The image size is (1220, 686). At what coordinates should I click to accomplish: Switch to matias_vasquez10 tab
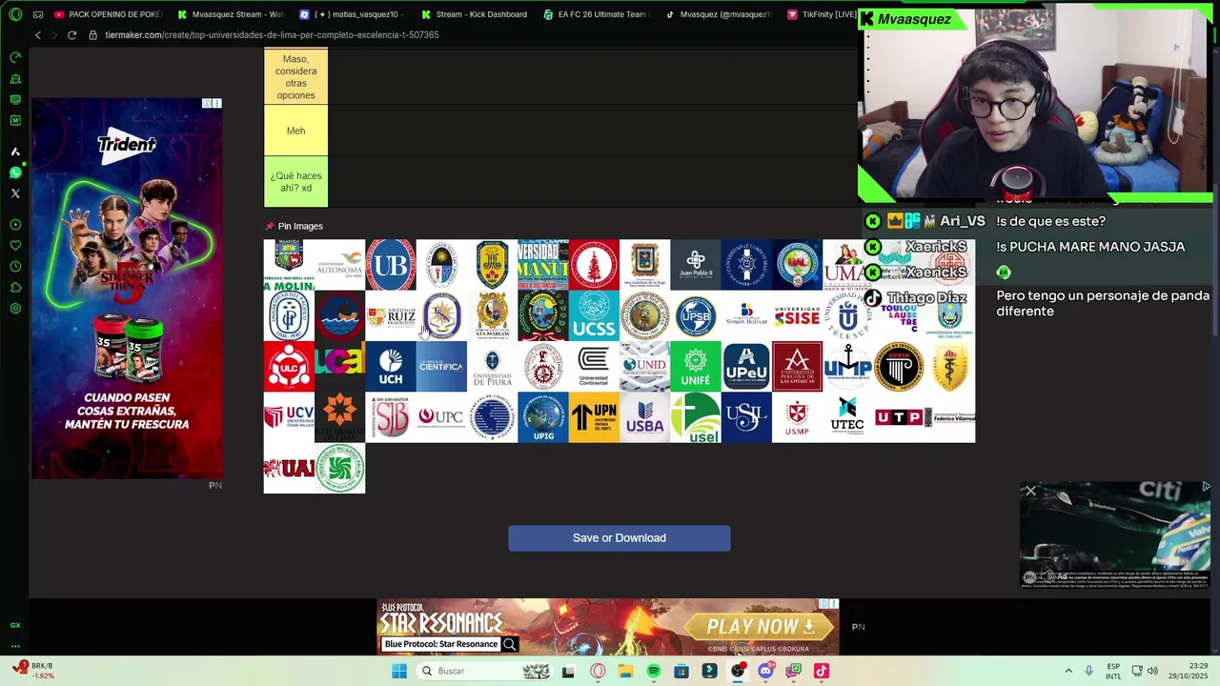click(x=352, y=14)
